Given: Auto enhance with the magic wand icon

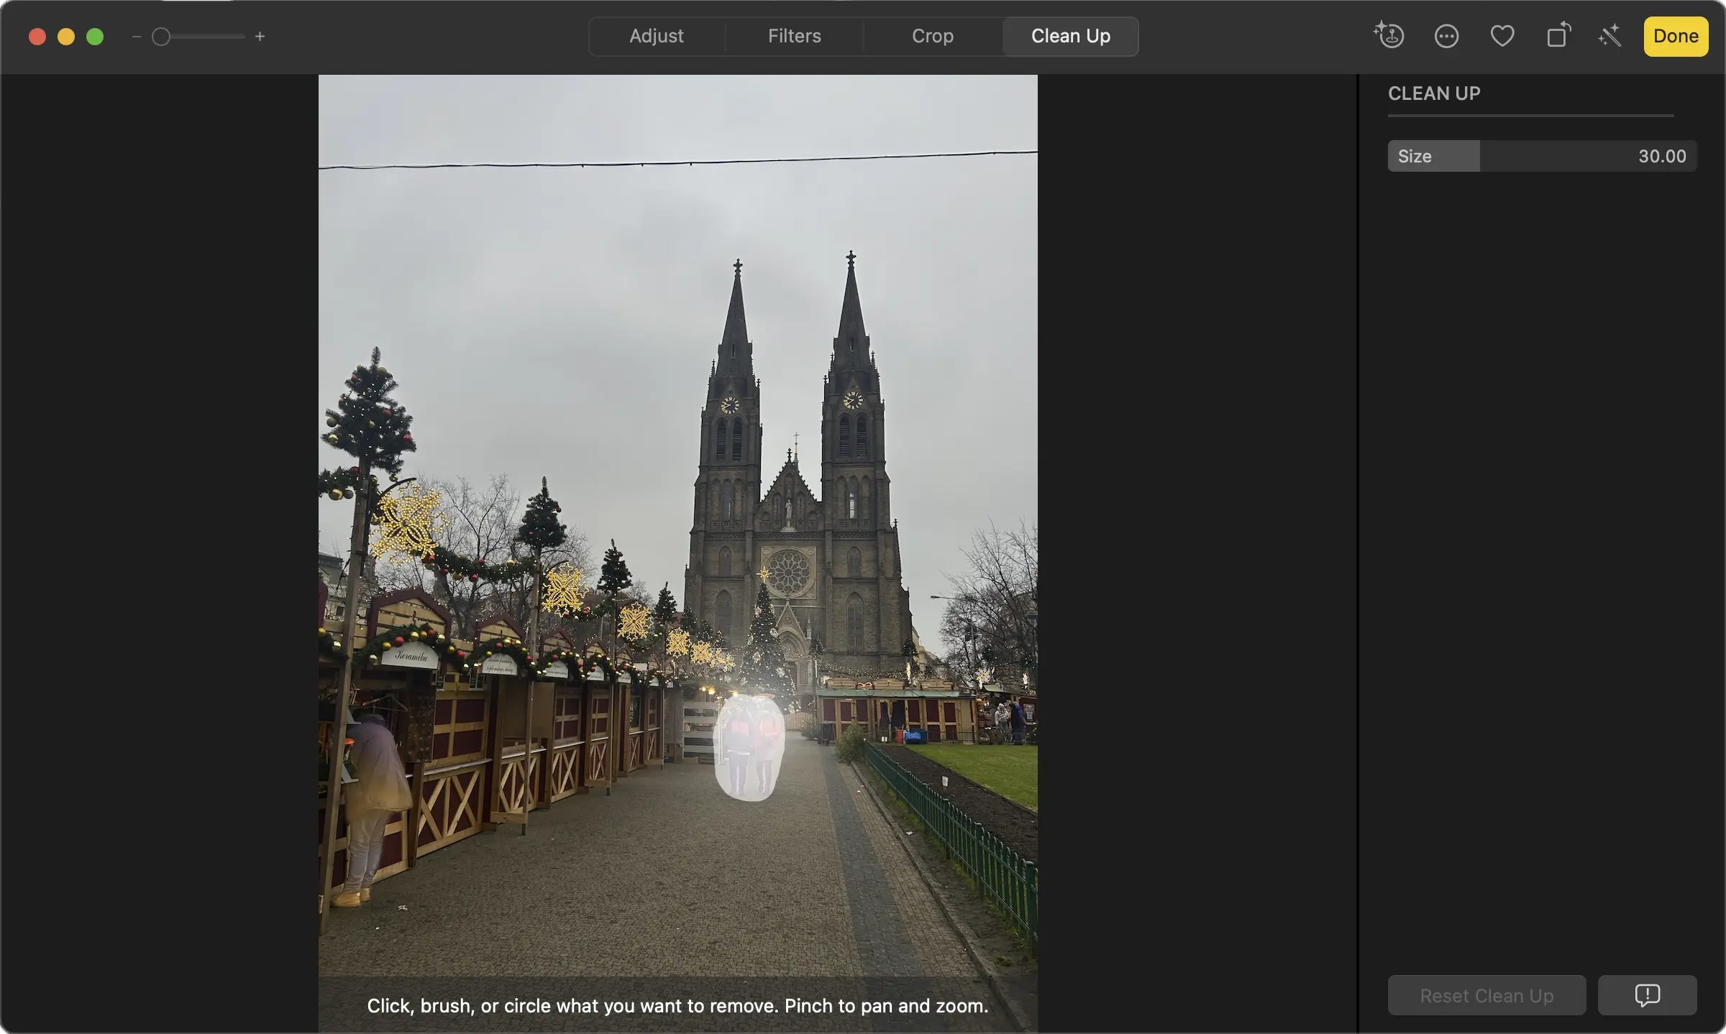Looking at the screenshot, I should pos(1609,36).
